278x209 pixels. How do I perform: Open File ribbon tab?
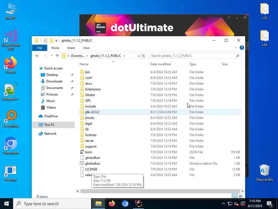tap(40, 48)
